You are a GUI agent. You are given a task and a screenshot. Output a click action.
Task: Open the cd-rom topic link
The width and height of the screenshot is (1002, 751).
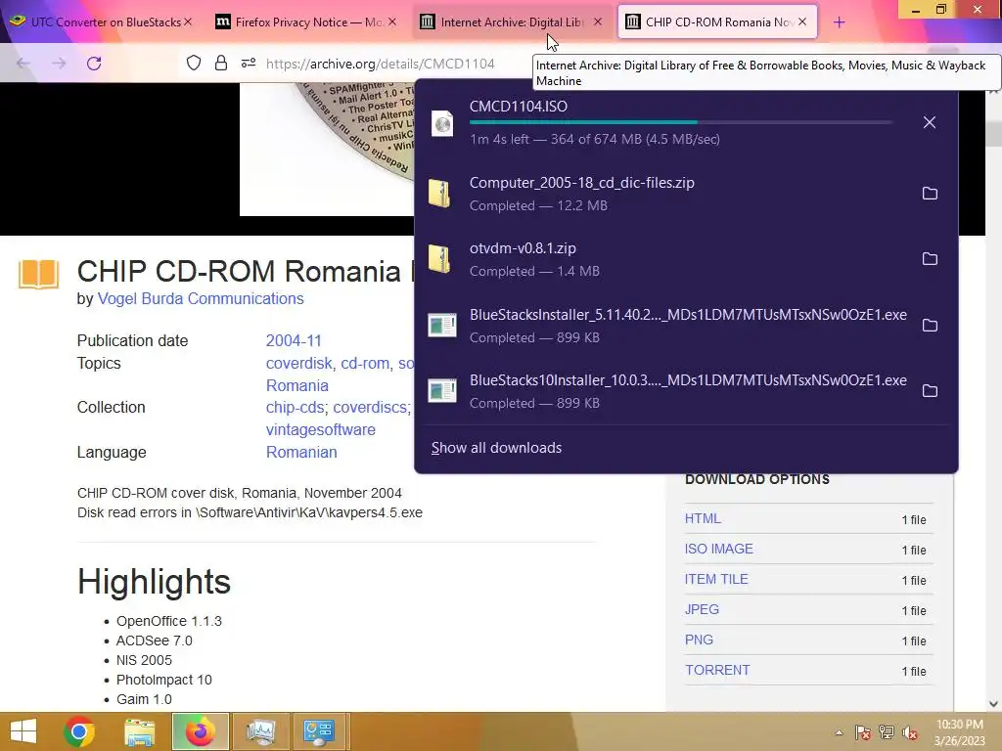365,364
